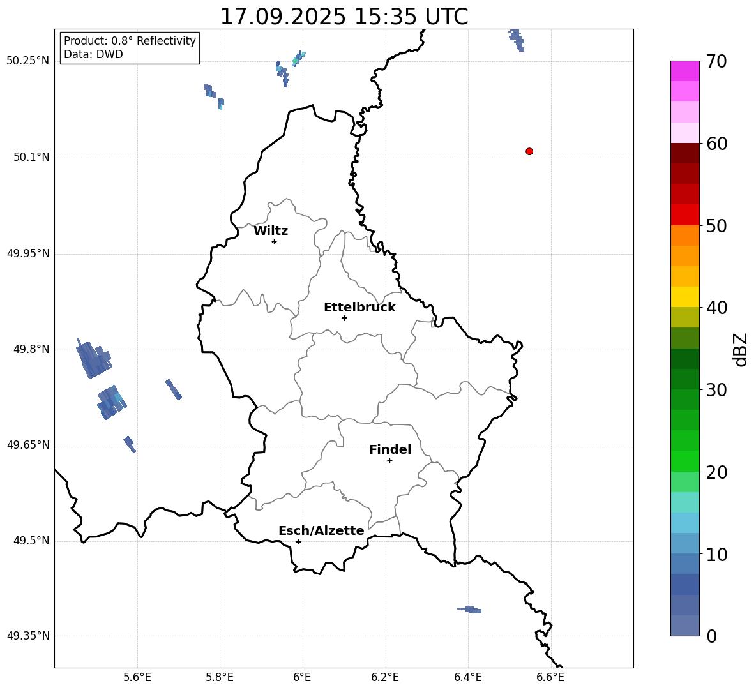Click the Esch/Alzette city label
756x690 pixels.
321,530
